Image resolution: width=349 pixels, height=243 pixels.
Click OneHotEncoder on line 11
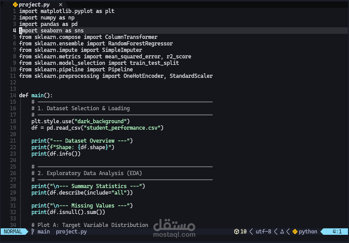[143, 76]
